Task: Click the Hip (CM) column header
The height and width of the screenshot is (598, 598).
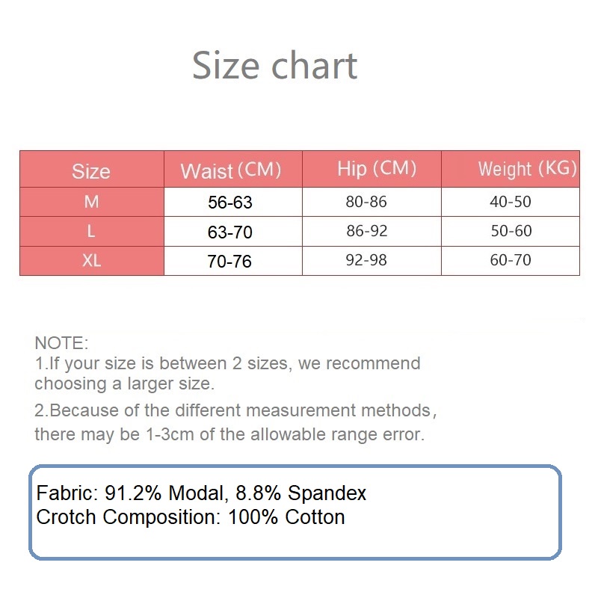Action: tap(376, 168)
